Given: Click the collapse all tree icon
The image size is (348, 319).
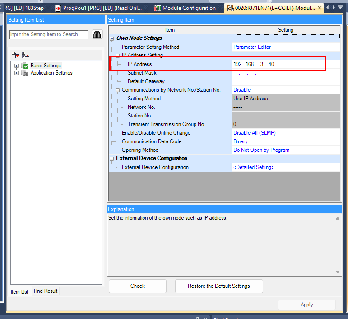Looking at the screenshot, I should pos(25,55).
